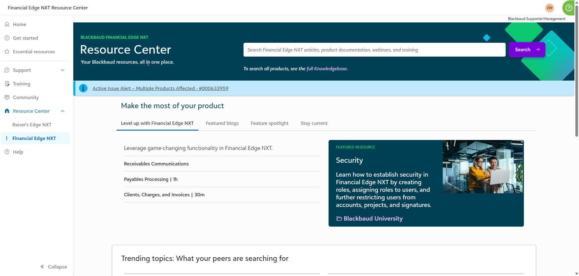Collapse the Resource Center section chevron
Image resolution: width=579 pixels, height=276 pixels.
[x=63, y=111]
